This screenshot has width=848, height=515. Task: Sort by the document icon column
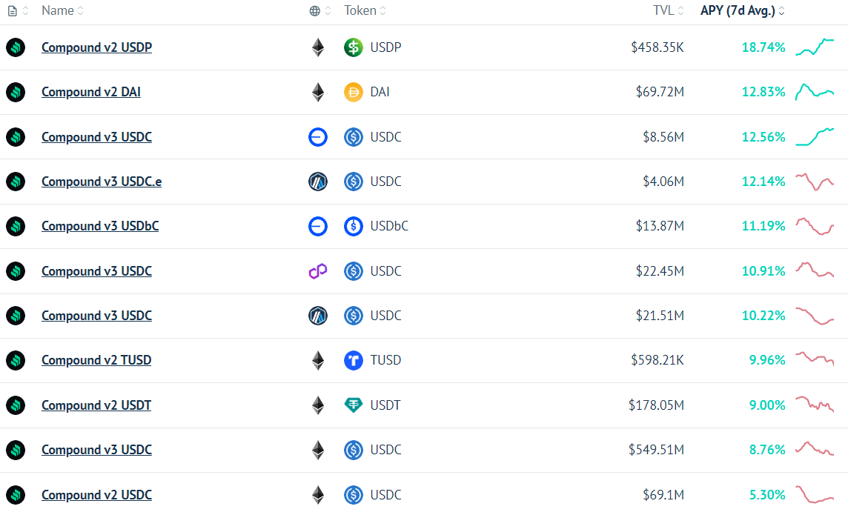coord(18,11)
